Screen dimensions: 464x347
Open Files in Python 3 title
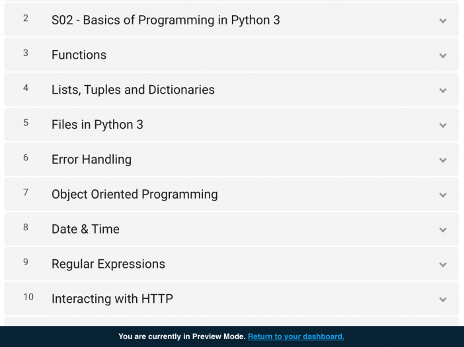click(97, 125)
